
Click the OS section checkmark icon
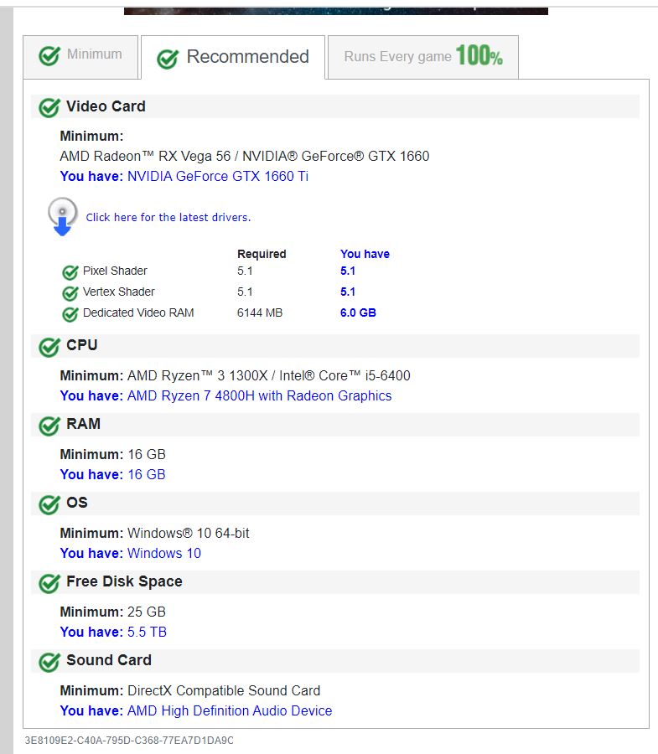click(49, 504)
